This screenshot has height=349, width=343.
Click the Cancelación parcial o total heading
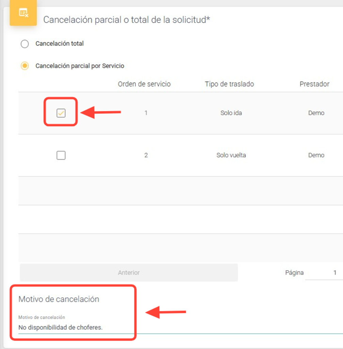point(127,20)
